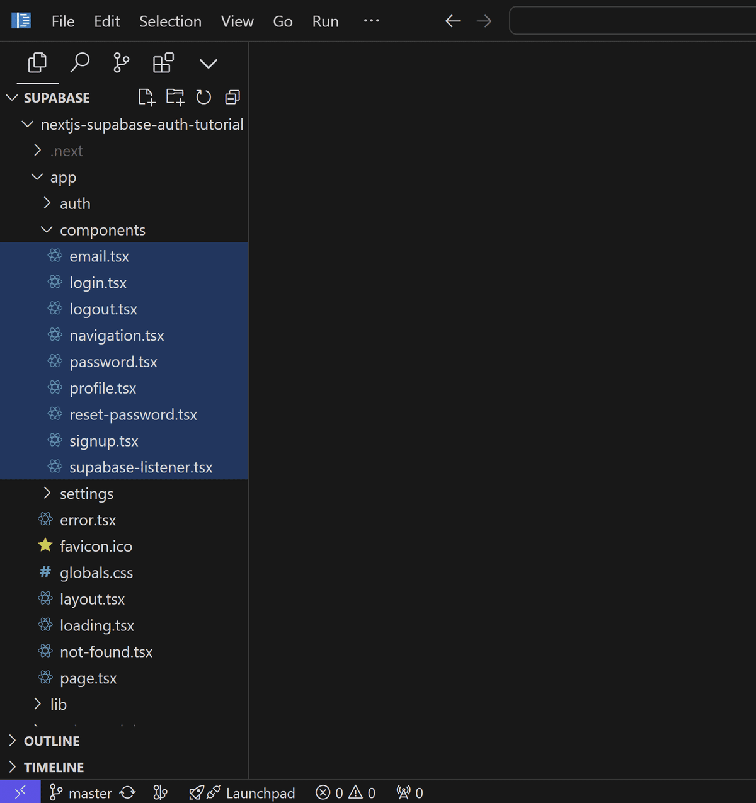Open loading.tsx file
756x803 pixels.
coord(124,626)
